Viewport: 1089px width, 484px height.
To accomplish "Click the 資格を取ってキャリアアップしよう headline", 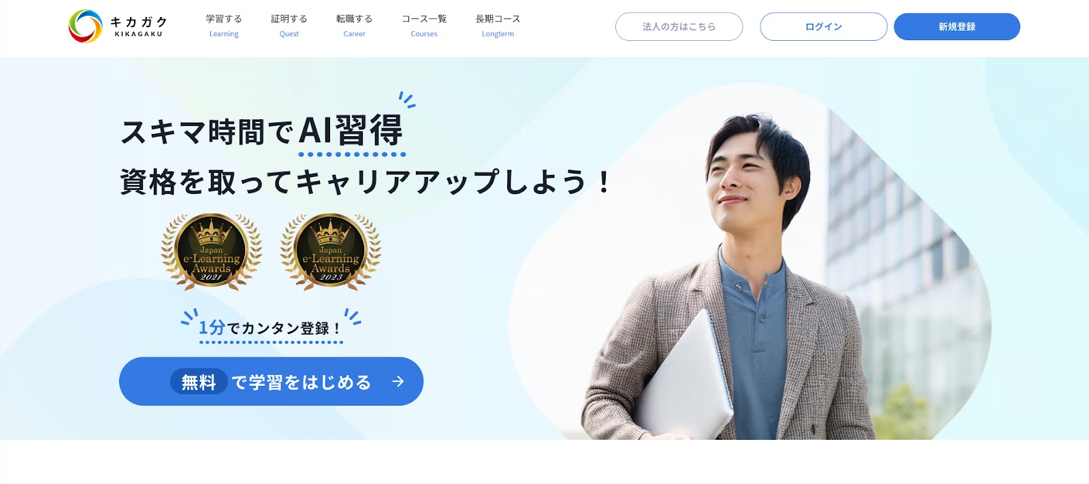I will pos(365,182).
